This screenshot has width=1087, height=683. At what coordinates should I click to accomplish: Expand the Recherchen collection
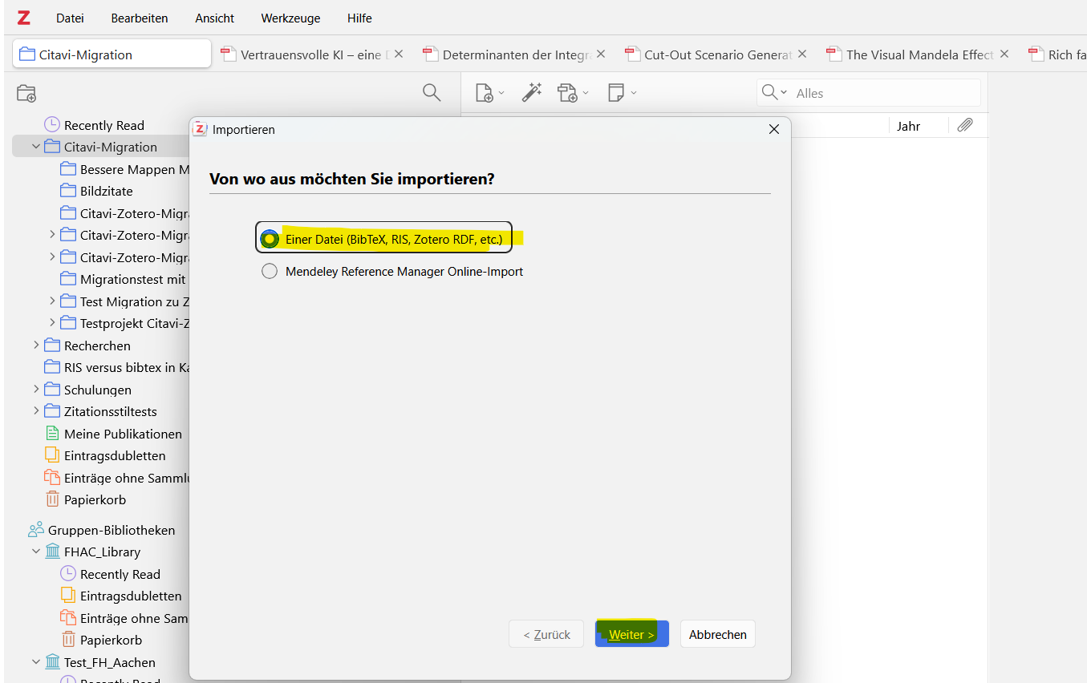pyautogui.click(x=36, y=346)
